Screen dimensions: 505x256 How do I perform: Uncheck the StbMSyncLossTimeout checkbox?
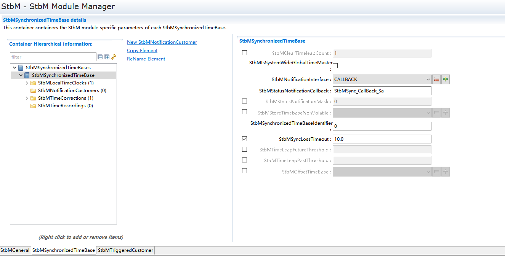tap(244, 139)
